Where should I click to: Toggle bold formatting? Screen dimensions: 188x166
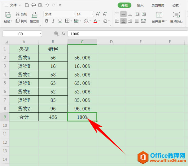[47, 21]
